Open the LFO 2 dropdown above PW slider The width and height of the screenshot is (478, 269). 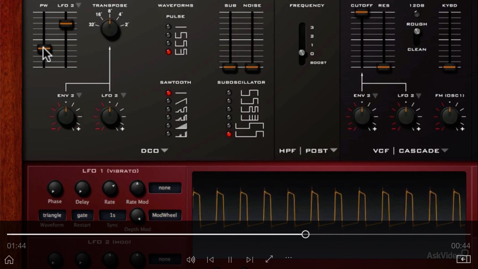78,5
